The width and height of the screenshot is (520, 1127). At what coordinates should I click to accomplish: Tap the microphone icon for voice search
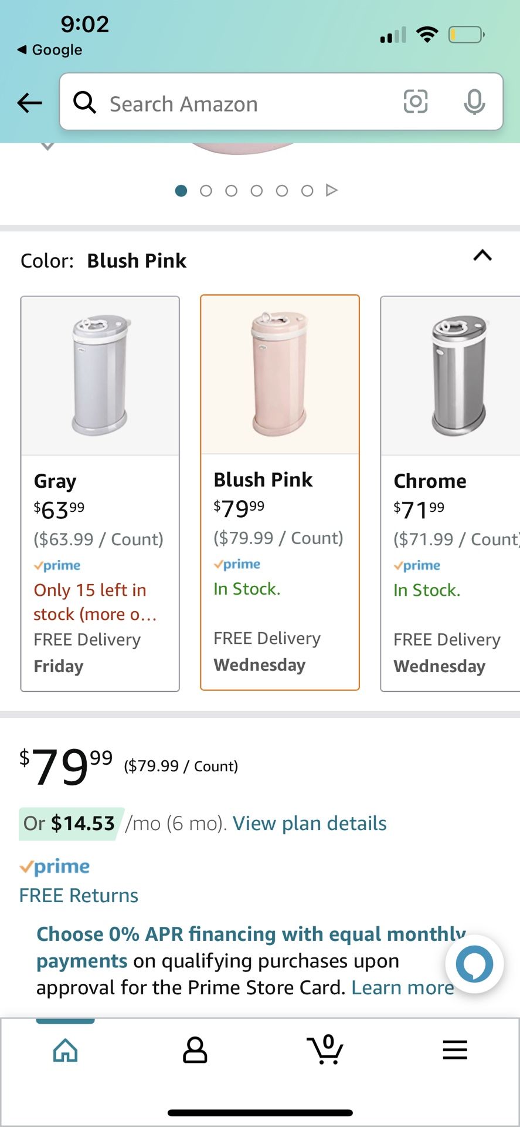[x=475, y=102]
